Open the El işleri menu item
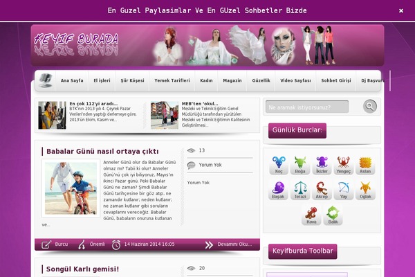This screenshot has width=415, height=277. click(102, 80)
